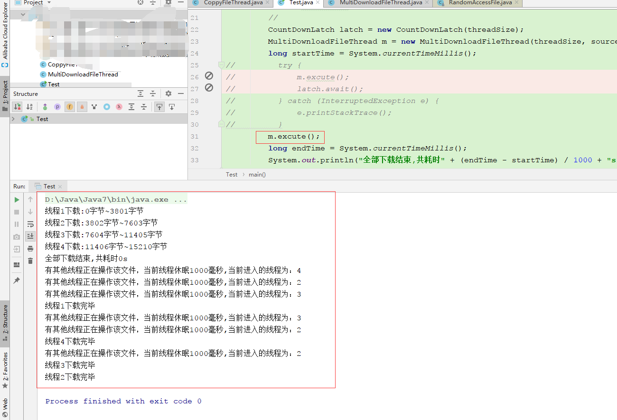
Task: Toggle lambda display in the Structure panel
Action: click(x=119, y=107)
